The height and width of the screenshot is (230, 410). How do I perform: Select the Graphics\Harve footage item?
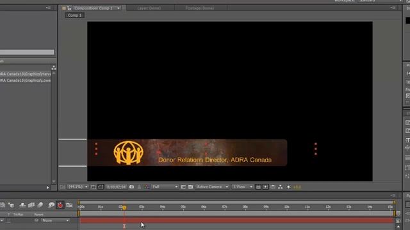26,74
